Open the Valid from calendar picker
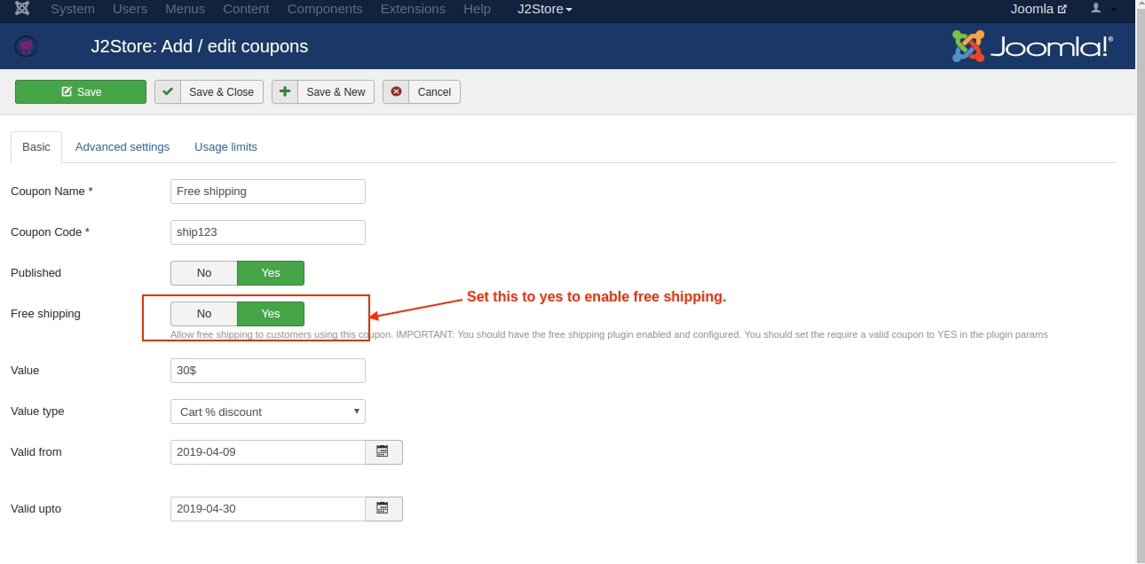Image resolution: width=1145 pixels, height=564 pixels. pos(383,452)
